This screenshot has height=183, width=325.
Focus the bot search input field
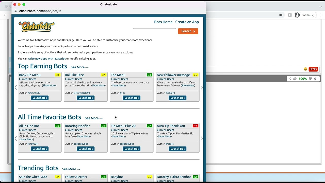coord(154,31)
